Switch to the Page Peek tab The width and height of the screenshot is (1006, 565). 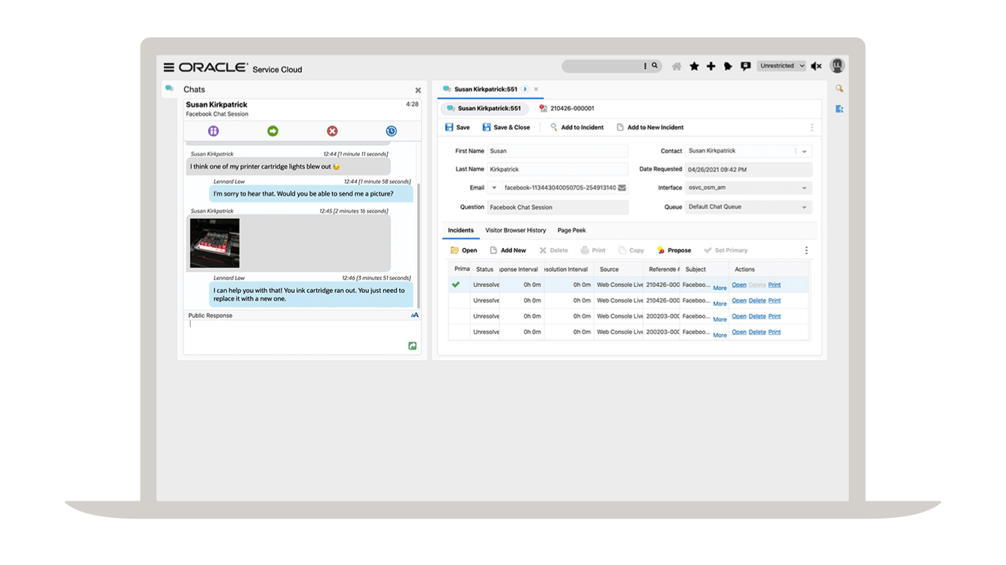pyautogui.click(x=572, y=231)
